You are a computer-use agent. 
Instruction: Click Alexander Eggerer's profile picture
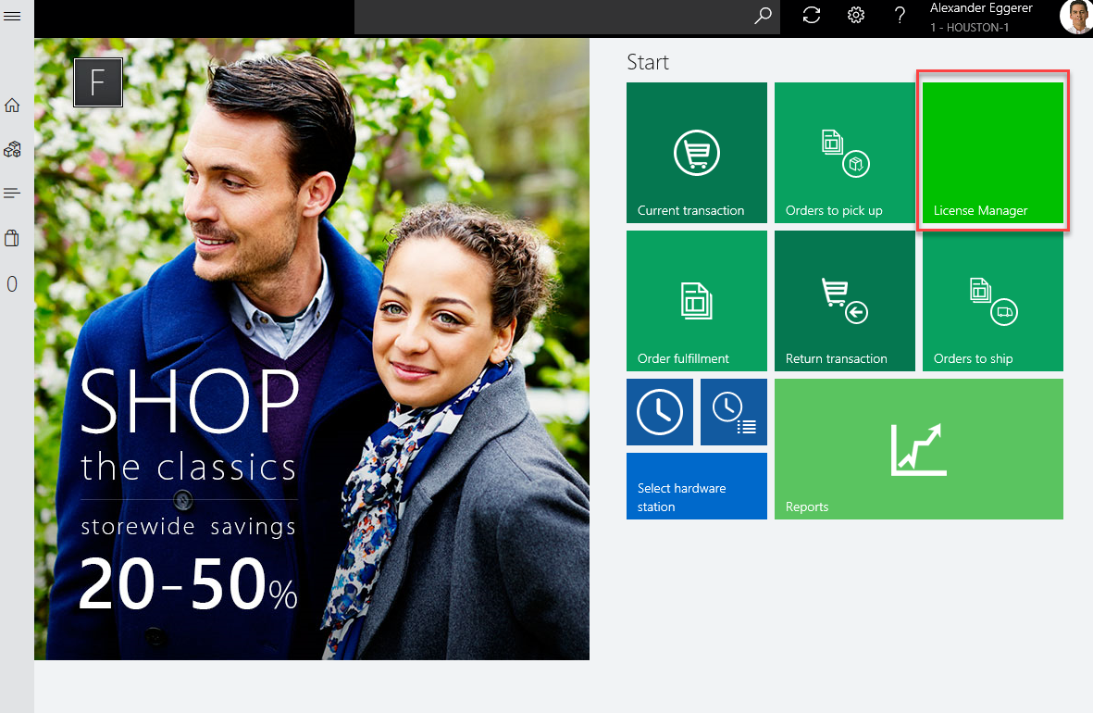1076,17
